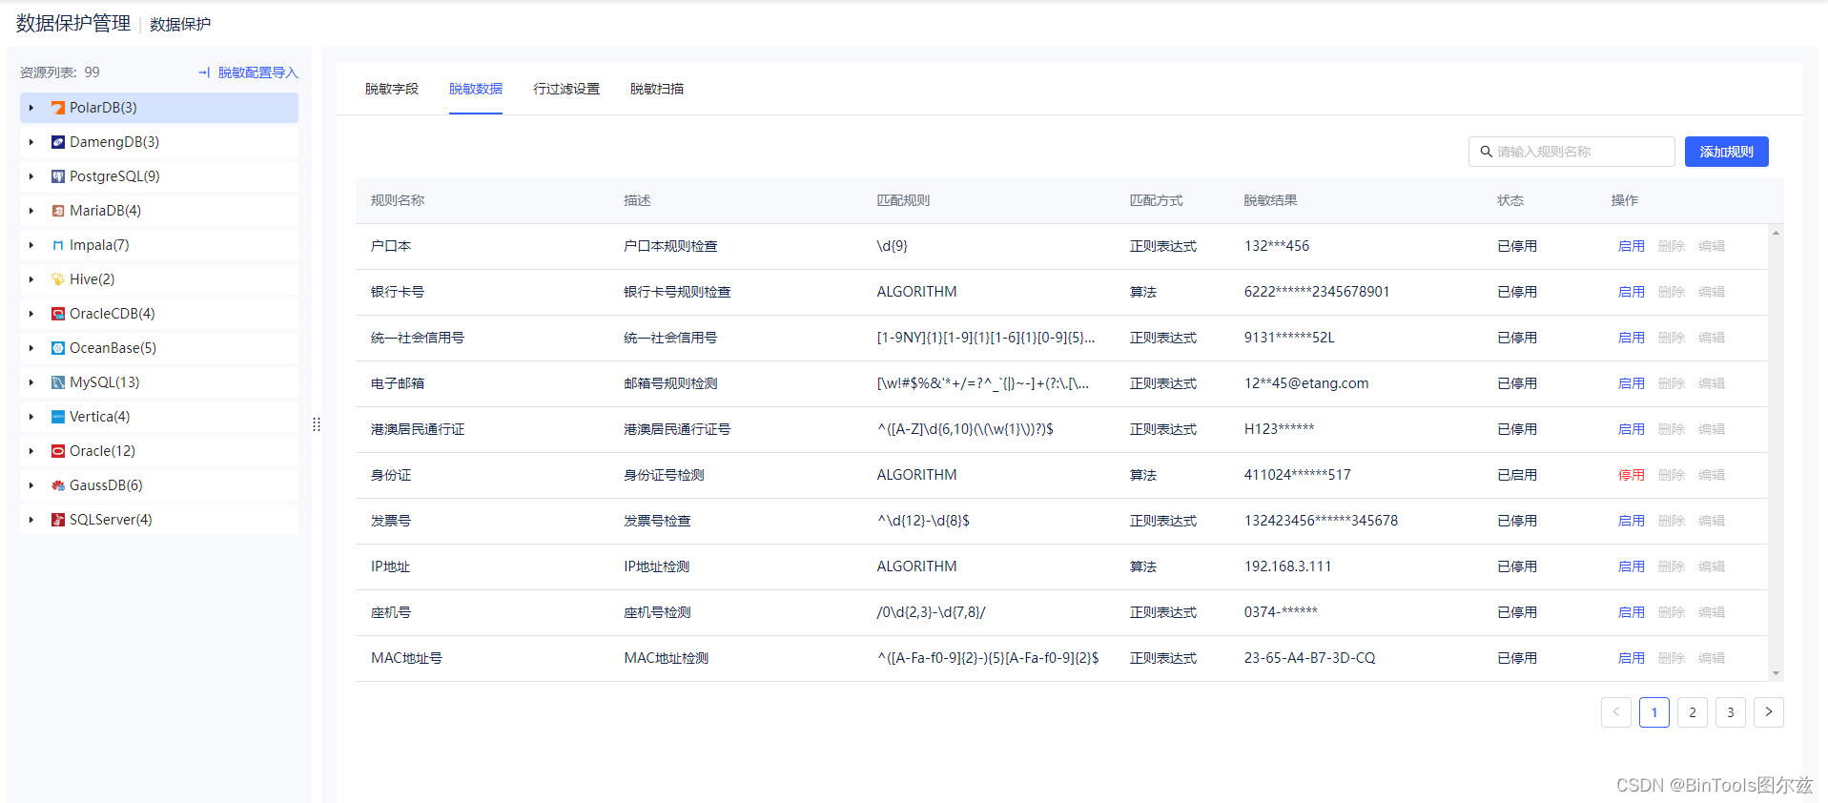Open the 行过滤设置 tab
The image size is (1828, 803).
pos(566,89)
